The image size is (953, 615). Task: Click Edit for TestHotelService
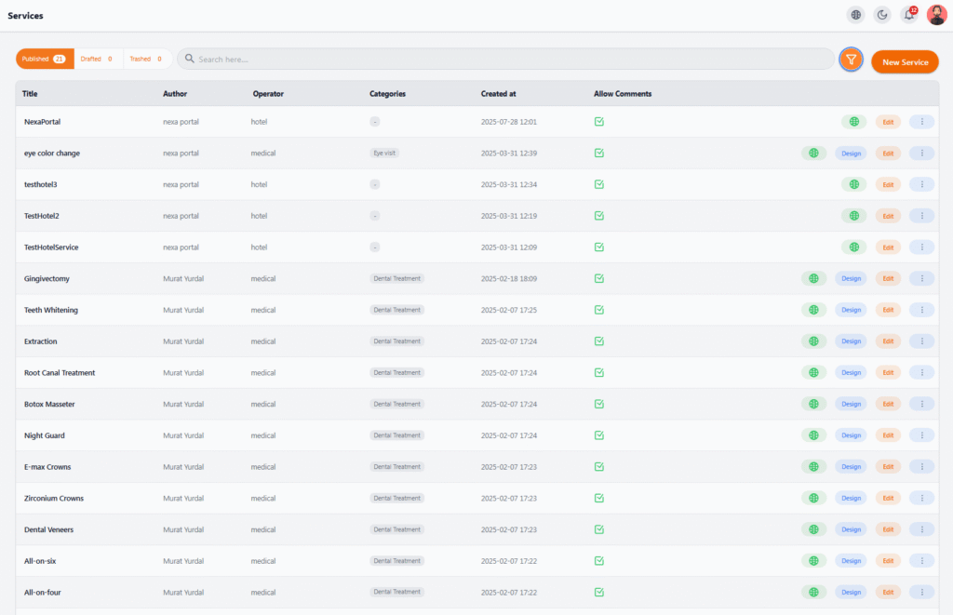[x=888, y=247]
